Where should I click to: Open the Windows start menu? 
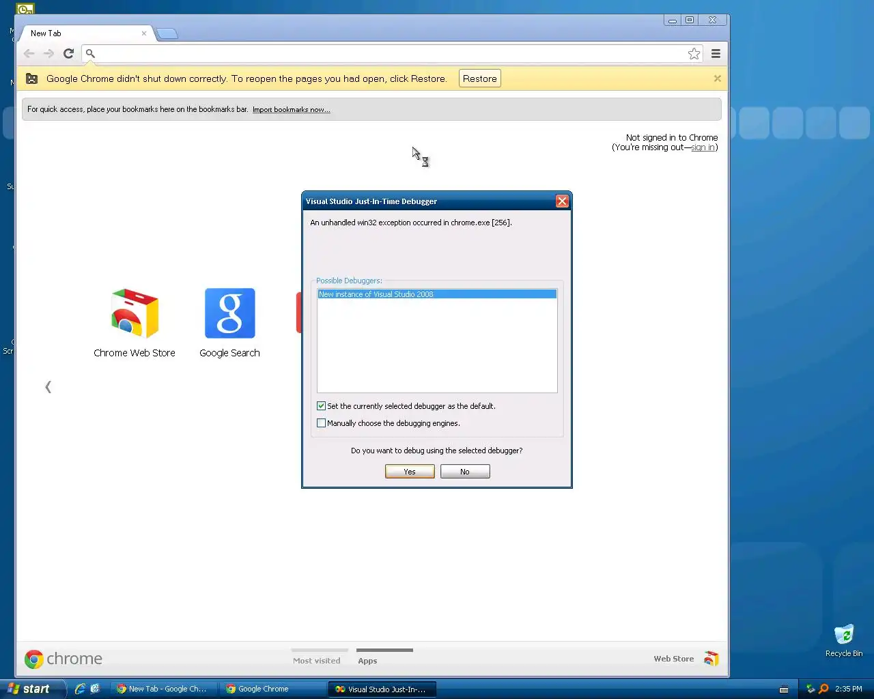[33, 689]
